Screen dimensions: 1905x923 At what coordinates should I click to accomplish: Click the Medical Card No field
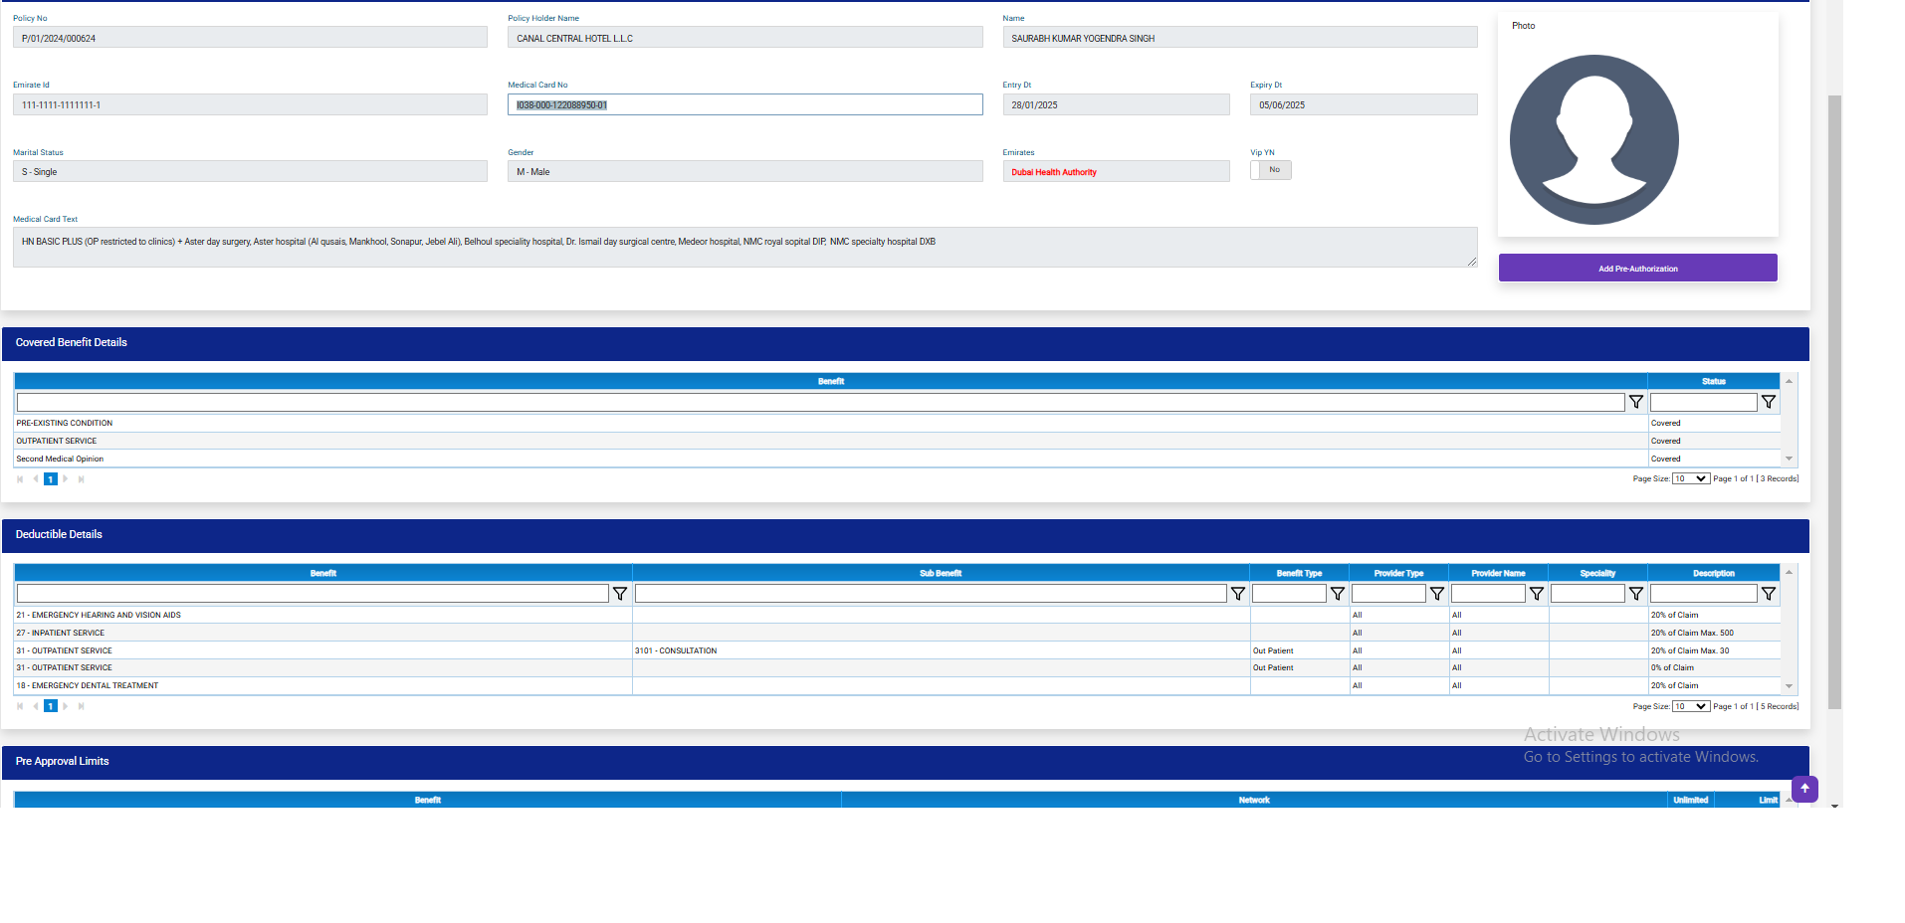(744, 105)
